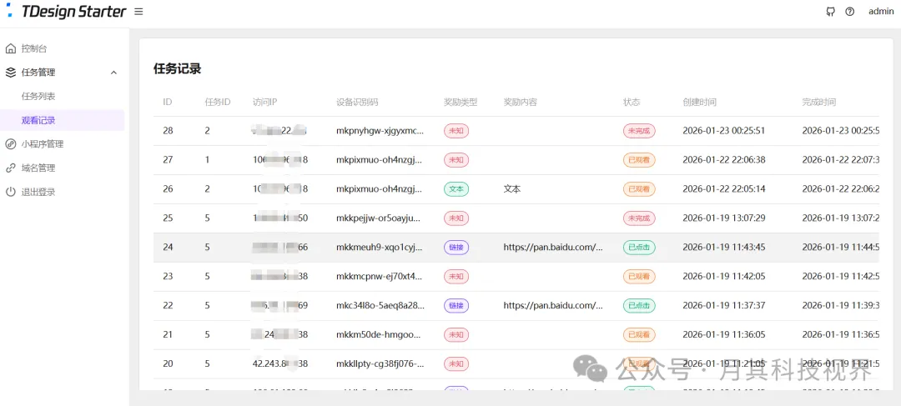
Task: Click created time 2026-01-22 22:05:14
Action: [x=724, y=188]
